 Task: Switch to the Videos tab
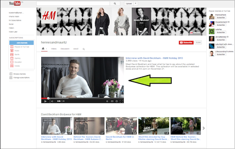tap(54, 49)
